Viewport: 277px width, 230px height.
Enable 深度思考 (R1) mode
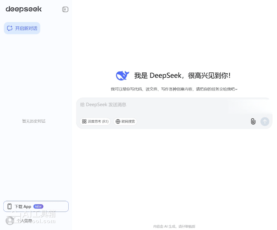(95, 121)
